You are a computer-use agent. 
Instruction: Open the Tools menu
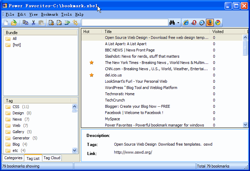pyautogui.click(x=66, y=15)
